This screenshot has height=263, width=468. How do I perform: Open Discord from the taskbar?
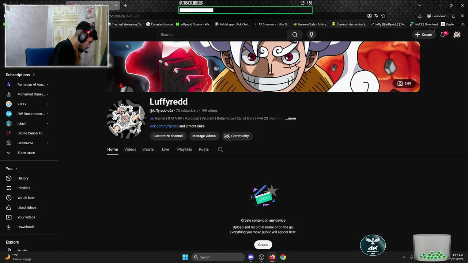(x=251, y=257)
